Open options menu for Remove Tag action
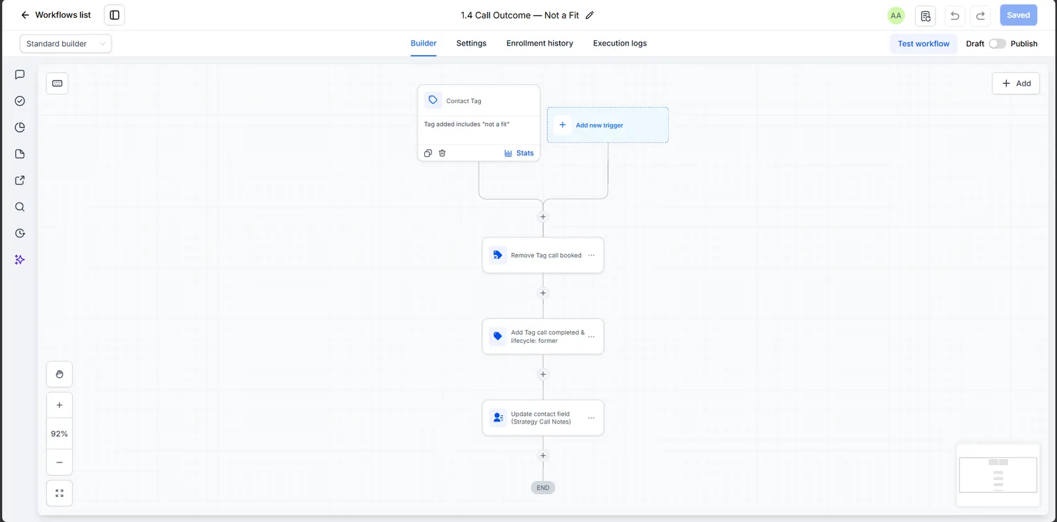This screenshot has height=522, width=1057. click(591, 255)
